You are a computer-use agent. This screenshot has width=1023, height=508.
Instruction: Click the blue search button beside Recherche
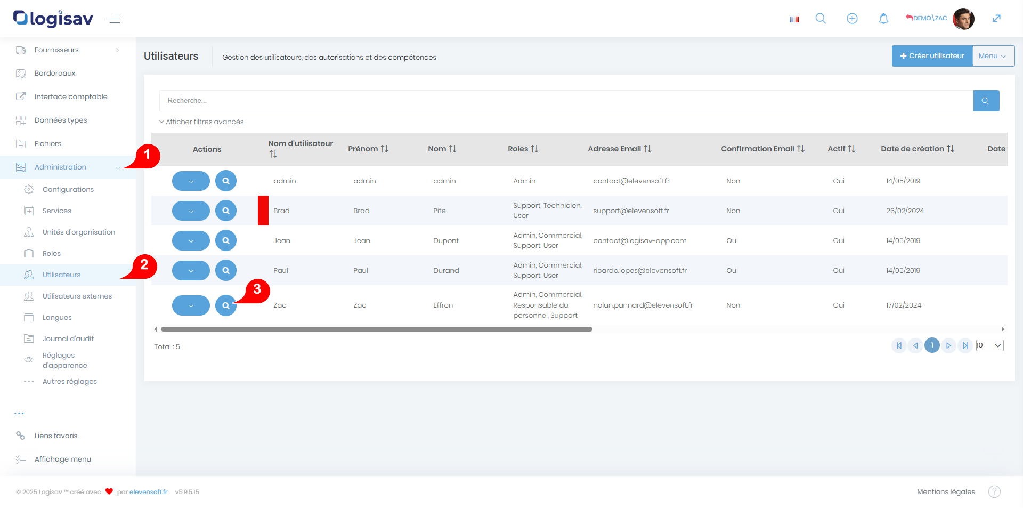[986, 101]
